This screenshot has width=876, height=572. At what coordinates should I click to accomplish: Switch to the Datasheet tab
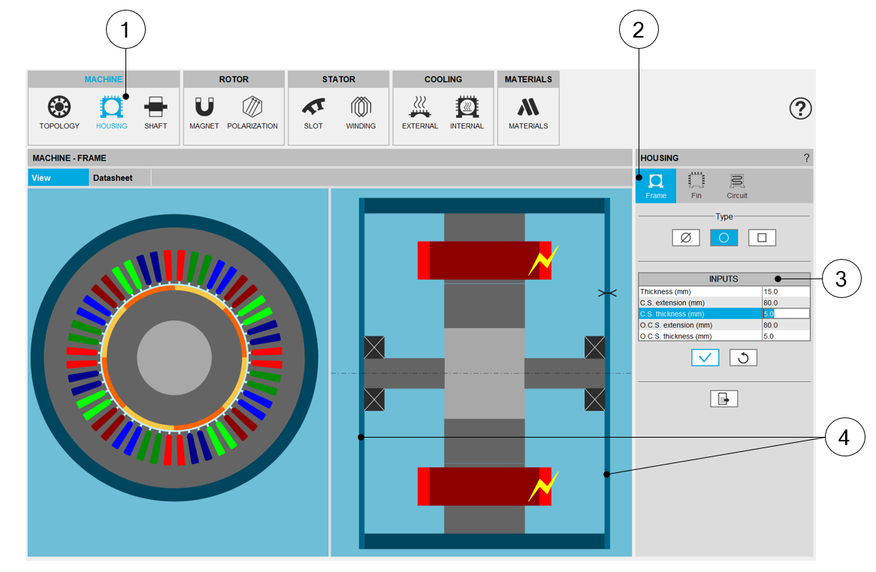pos(113,178)
